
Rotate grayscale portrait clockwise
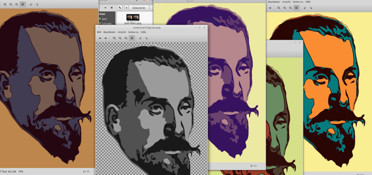146,38
